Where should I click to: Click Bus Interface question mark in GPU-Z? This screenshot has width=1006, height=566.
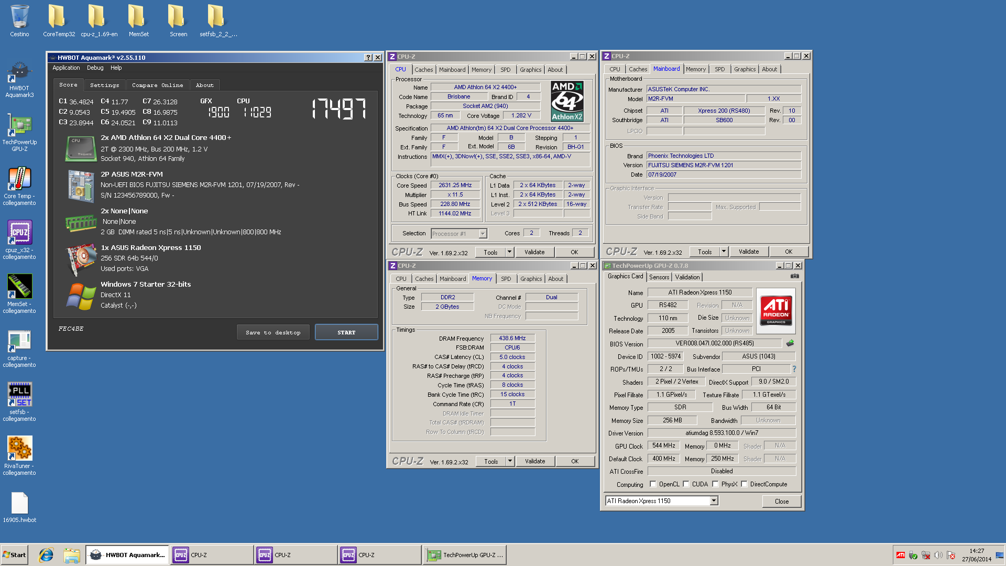pos(794,369)
